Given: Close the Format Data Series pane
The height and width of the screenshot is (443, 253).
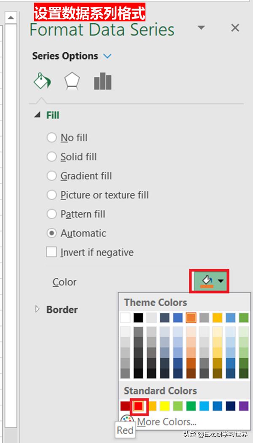Looking at the screenshot, I should 235,28.
